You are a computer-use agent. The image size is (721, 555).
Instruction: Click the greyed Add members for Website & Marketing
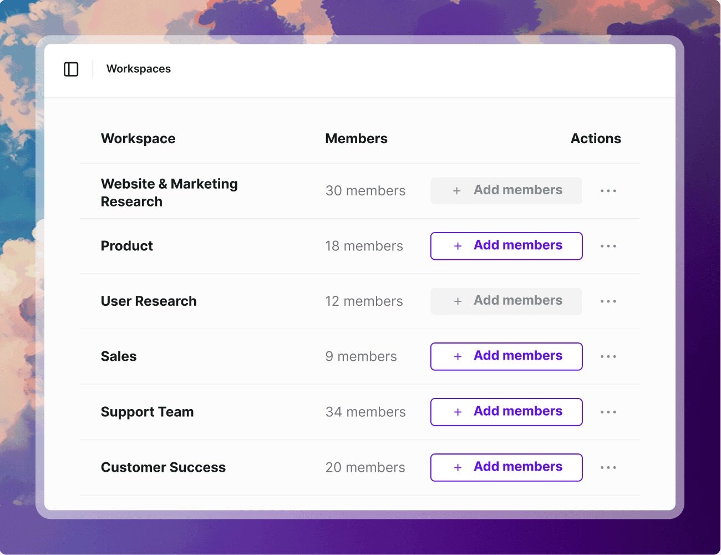pos(506,190)
